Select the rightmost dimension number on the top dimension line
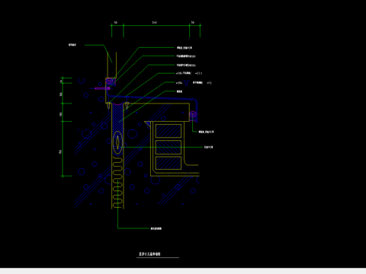This screenshot has height=274, width=366. [x=193, y=23]
